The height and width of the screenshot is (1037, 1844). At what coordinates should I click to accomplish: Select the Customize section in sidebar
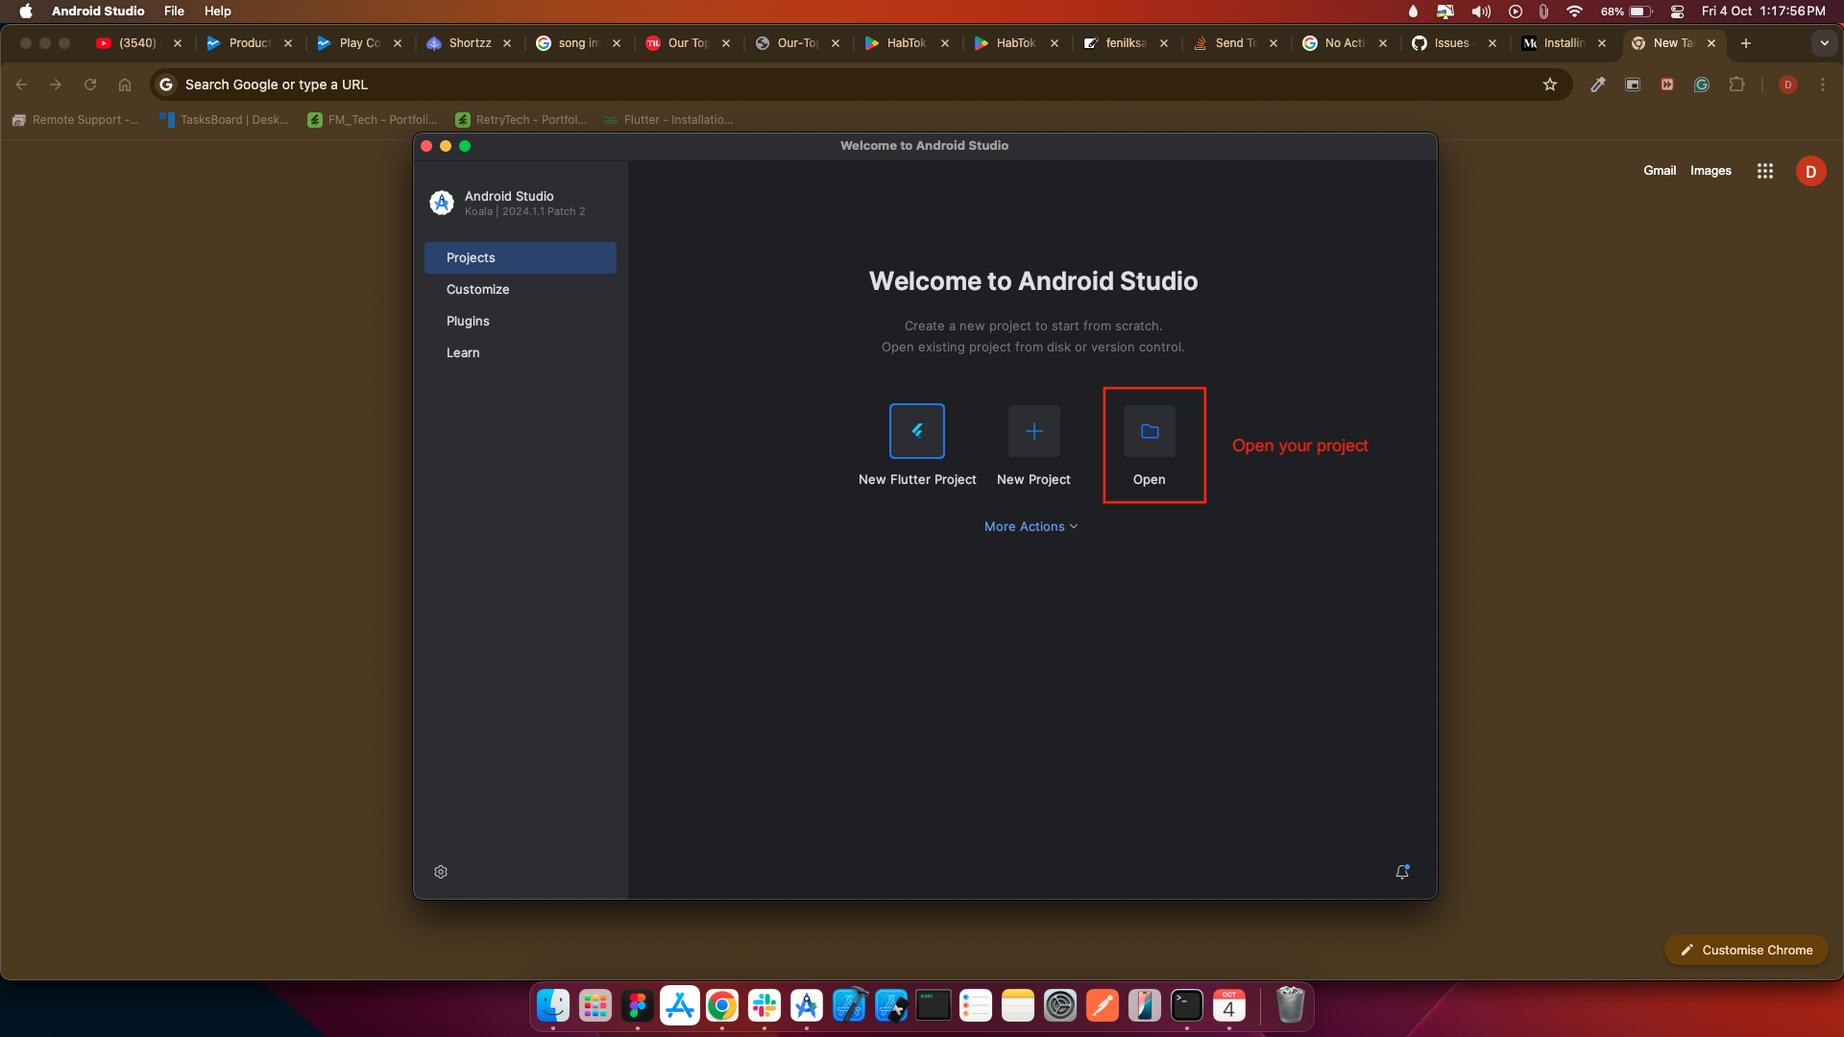pos(477,290)
